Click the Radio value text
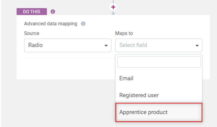Viewport: 217px width, 127px height. [x=36, y=45]
